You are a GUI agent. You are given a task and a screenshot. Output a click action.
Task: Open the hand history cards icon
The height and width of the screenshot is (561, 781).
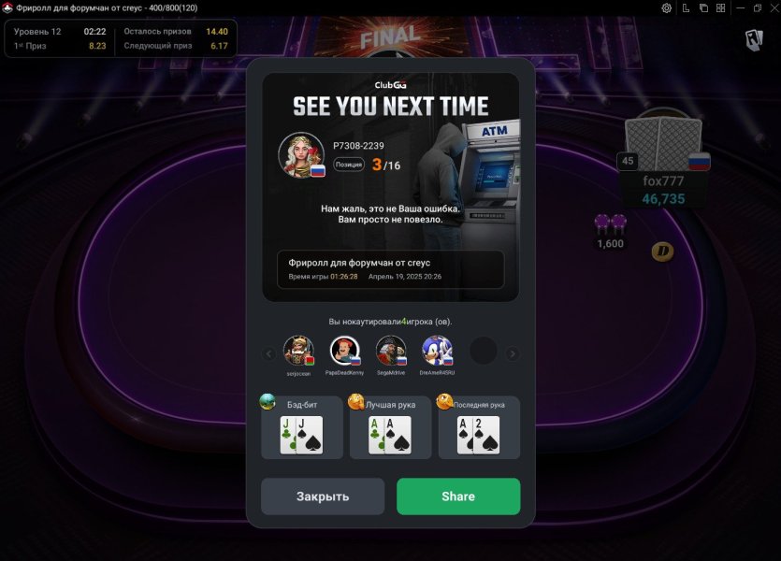pyautogui.click(x=754, y=40)
